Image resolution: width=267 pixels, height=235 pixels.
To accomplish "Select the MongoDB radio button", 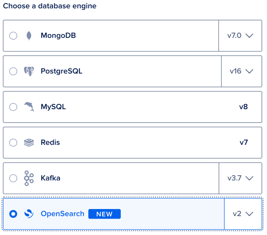I will [13, 36].
